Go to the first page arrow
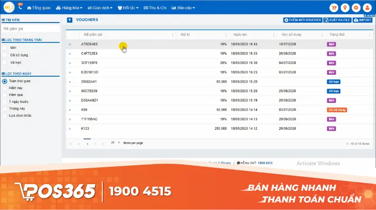The width and height of the screenshot is (376, 210). [x=70, y=144]
